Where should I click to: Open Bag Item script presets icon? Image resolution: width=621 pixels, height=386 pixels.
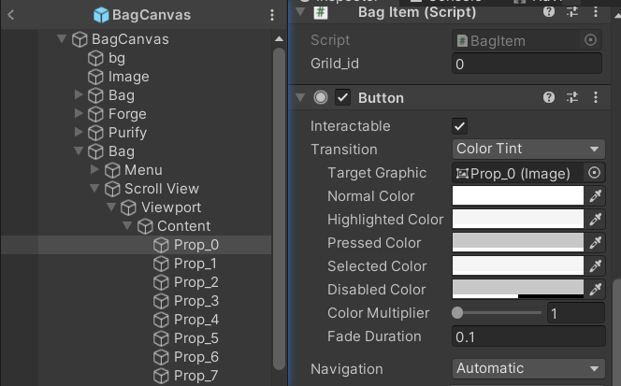coord(572,12)
